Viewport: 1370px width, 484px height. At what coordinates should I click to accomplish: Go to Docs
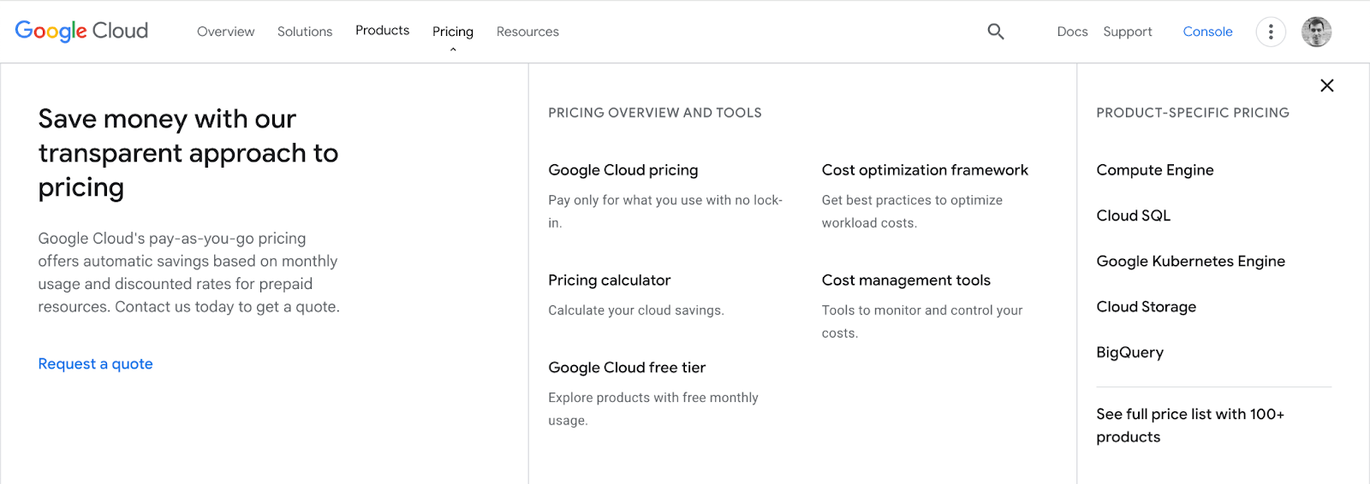coord(1072,32)
